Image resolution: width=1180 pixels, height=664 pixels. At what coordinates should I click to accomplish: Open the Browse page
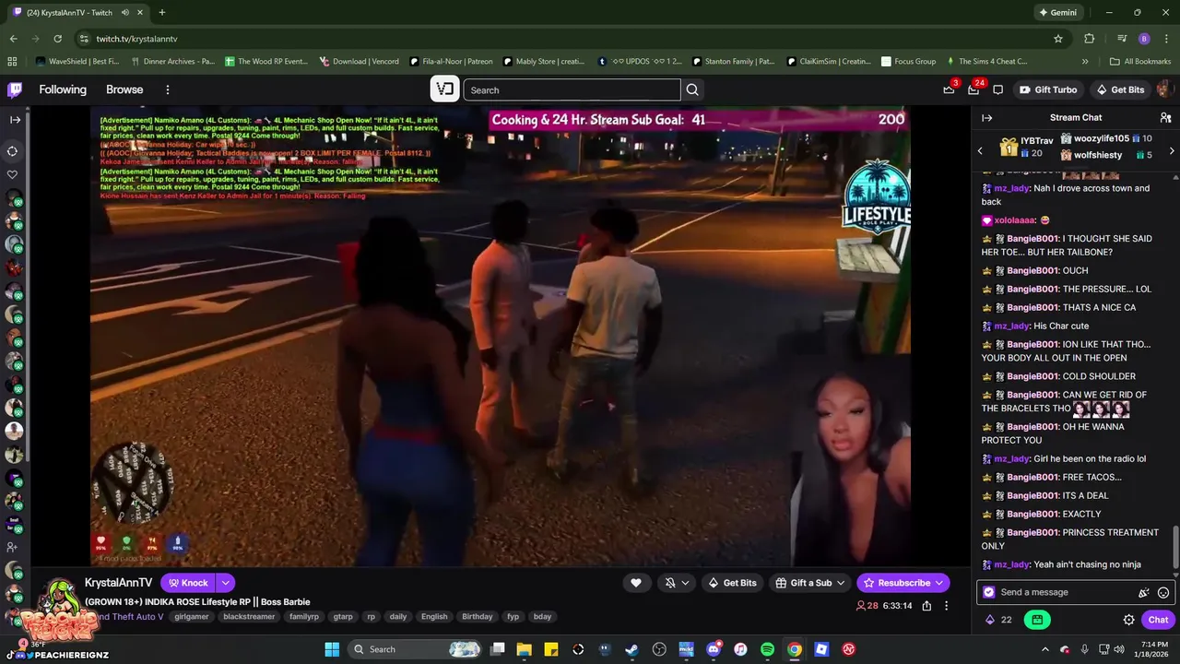coord(124,89)
